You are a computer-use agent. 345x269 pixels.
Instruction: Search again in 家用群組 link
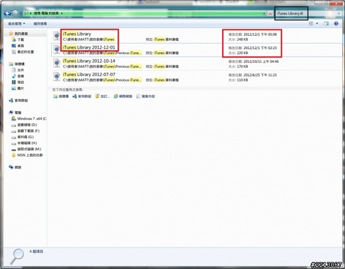click(82, 96)
